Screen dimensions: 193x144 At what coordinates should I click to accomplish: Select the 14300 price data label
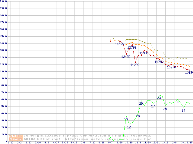click(119, 44)
